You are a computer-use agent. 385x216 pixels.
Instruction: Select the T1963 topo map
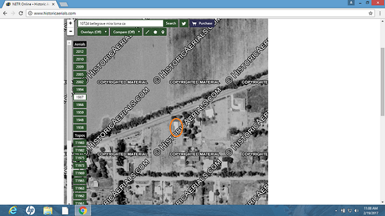click(80, 188)
